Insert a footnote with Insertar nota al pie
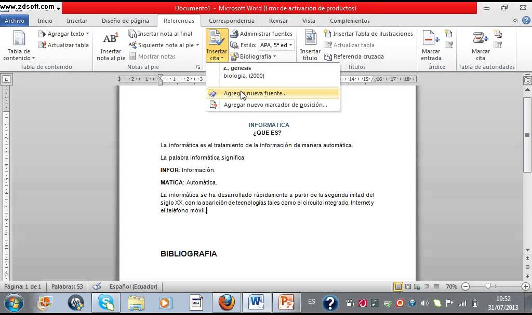 tap(111, 46)
